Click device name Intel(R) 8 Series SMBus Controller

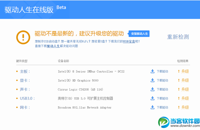click(x=91, y=71)
